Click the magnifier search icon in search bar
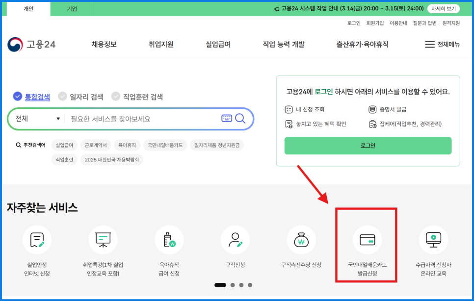Viewport: 474px width, 301px height. (x=240, y=118)
